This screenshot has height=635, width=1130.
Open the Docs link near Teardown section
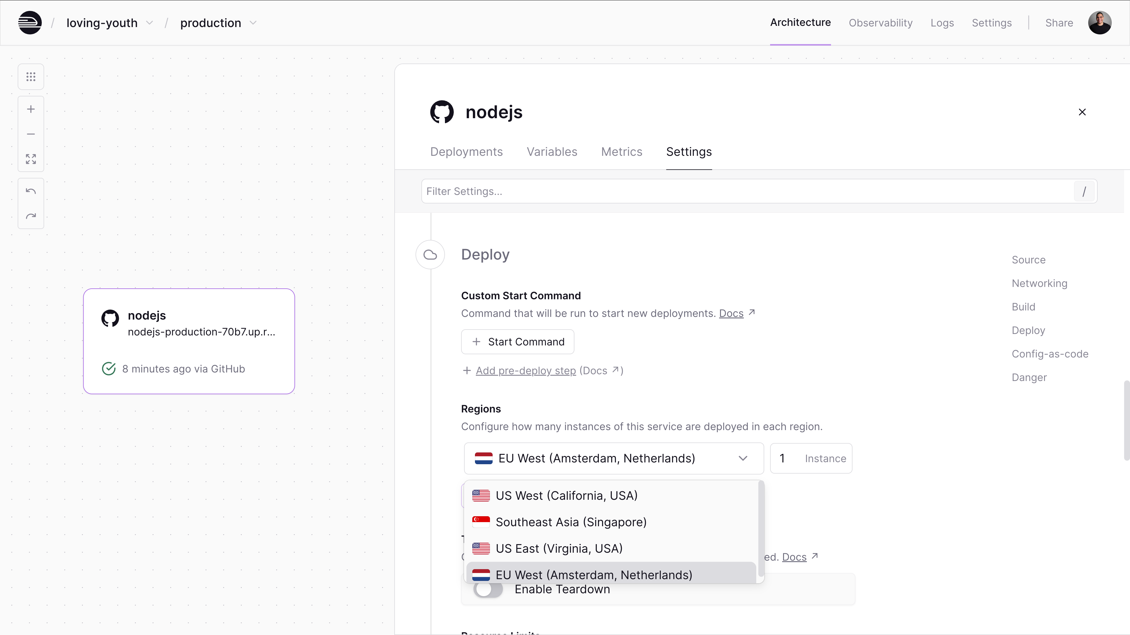point(795,557)
